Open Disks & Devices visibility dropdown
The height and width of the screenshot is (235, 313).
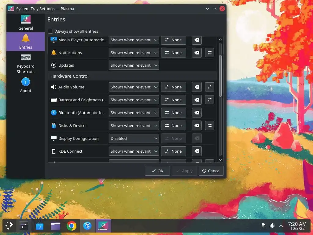(x=134, y=126)
